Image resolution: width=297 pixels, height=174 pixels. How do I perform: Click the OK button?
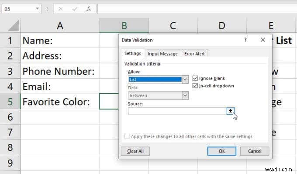221,151
